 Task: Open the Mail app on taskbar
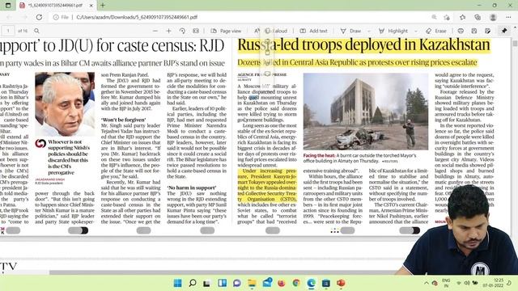267,282
